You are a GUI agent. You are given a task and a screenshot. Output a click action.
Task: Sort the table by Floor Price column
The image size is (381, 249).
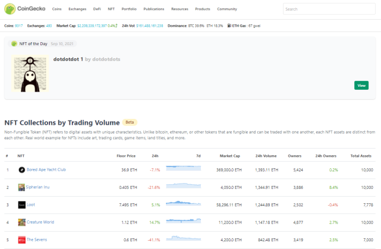point(126,156)
